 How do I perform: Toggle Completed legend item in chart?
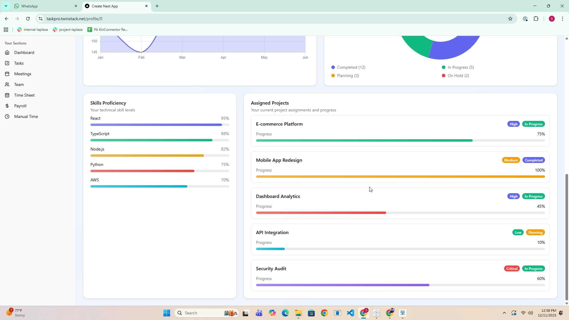pos(348,67)
